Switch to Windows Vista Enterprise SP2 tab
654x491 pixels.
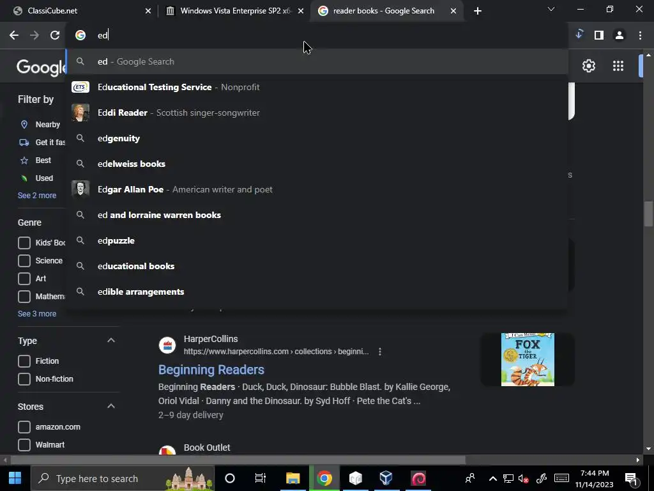click(x=234, y=11)
